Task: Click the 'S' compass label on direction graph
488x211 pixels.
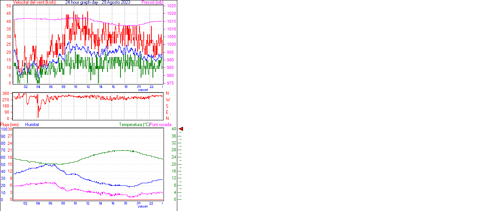Action: (167, 106)
